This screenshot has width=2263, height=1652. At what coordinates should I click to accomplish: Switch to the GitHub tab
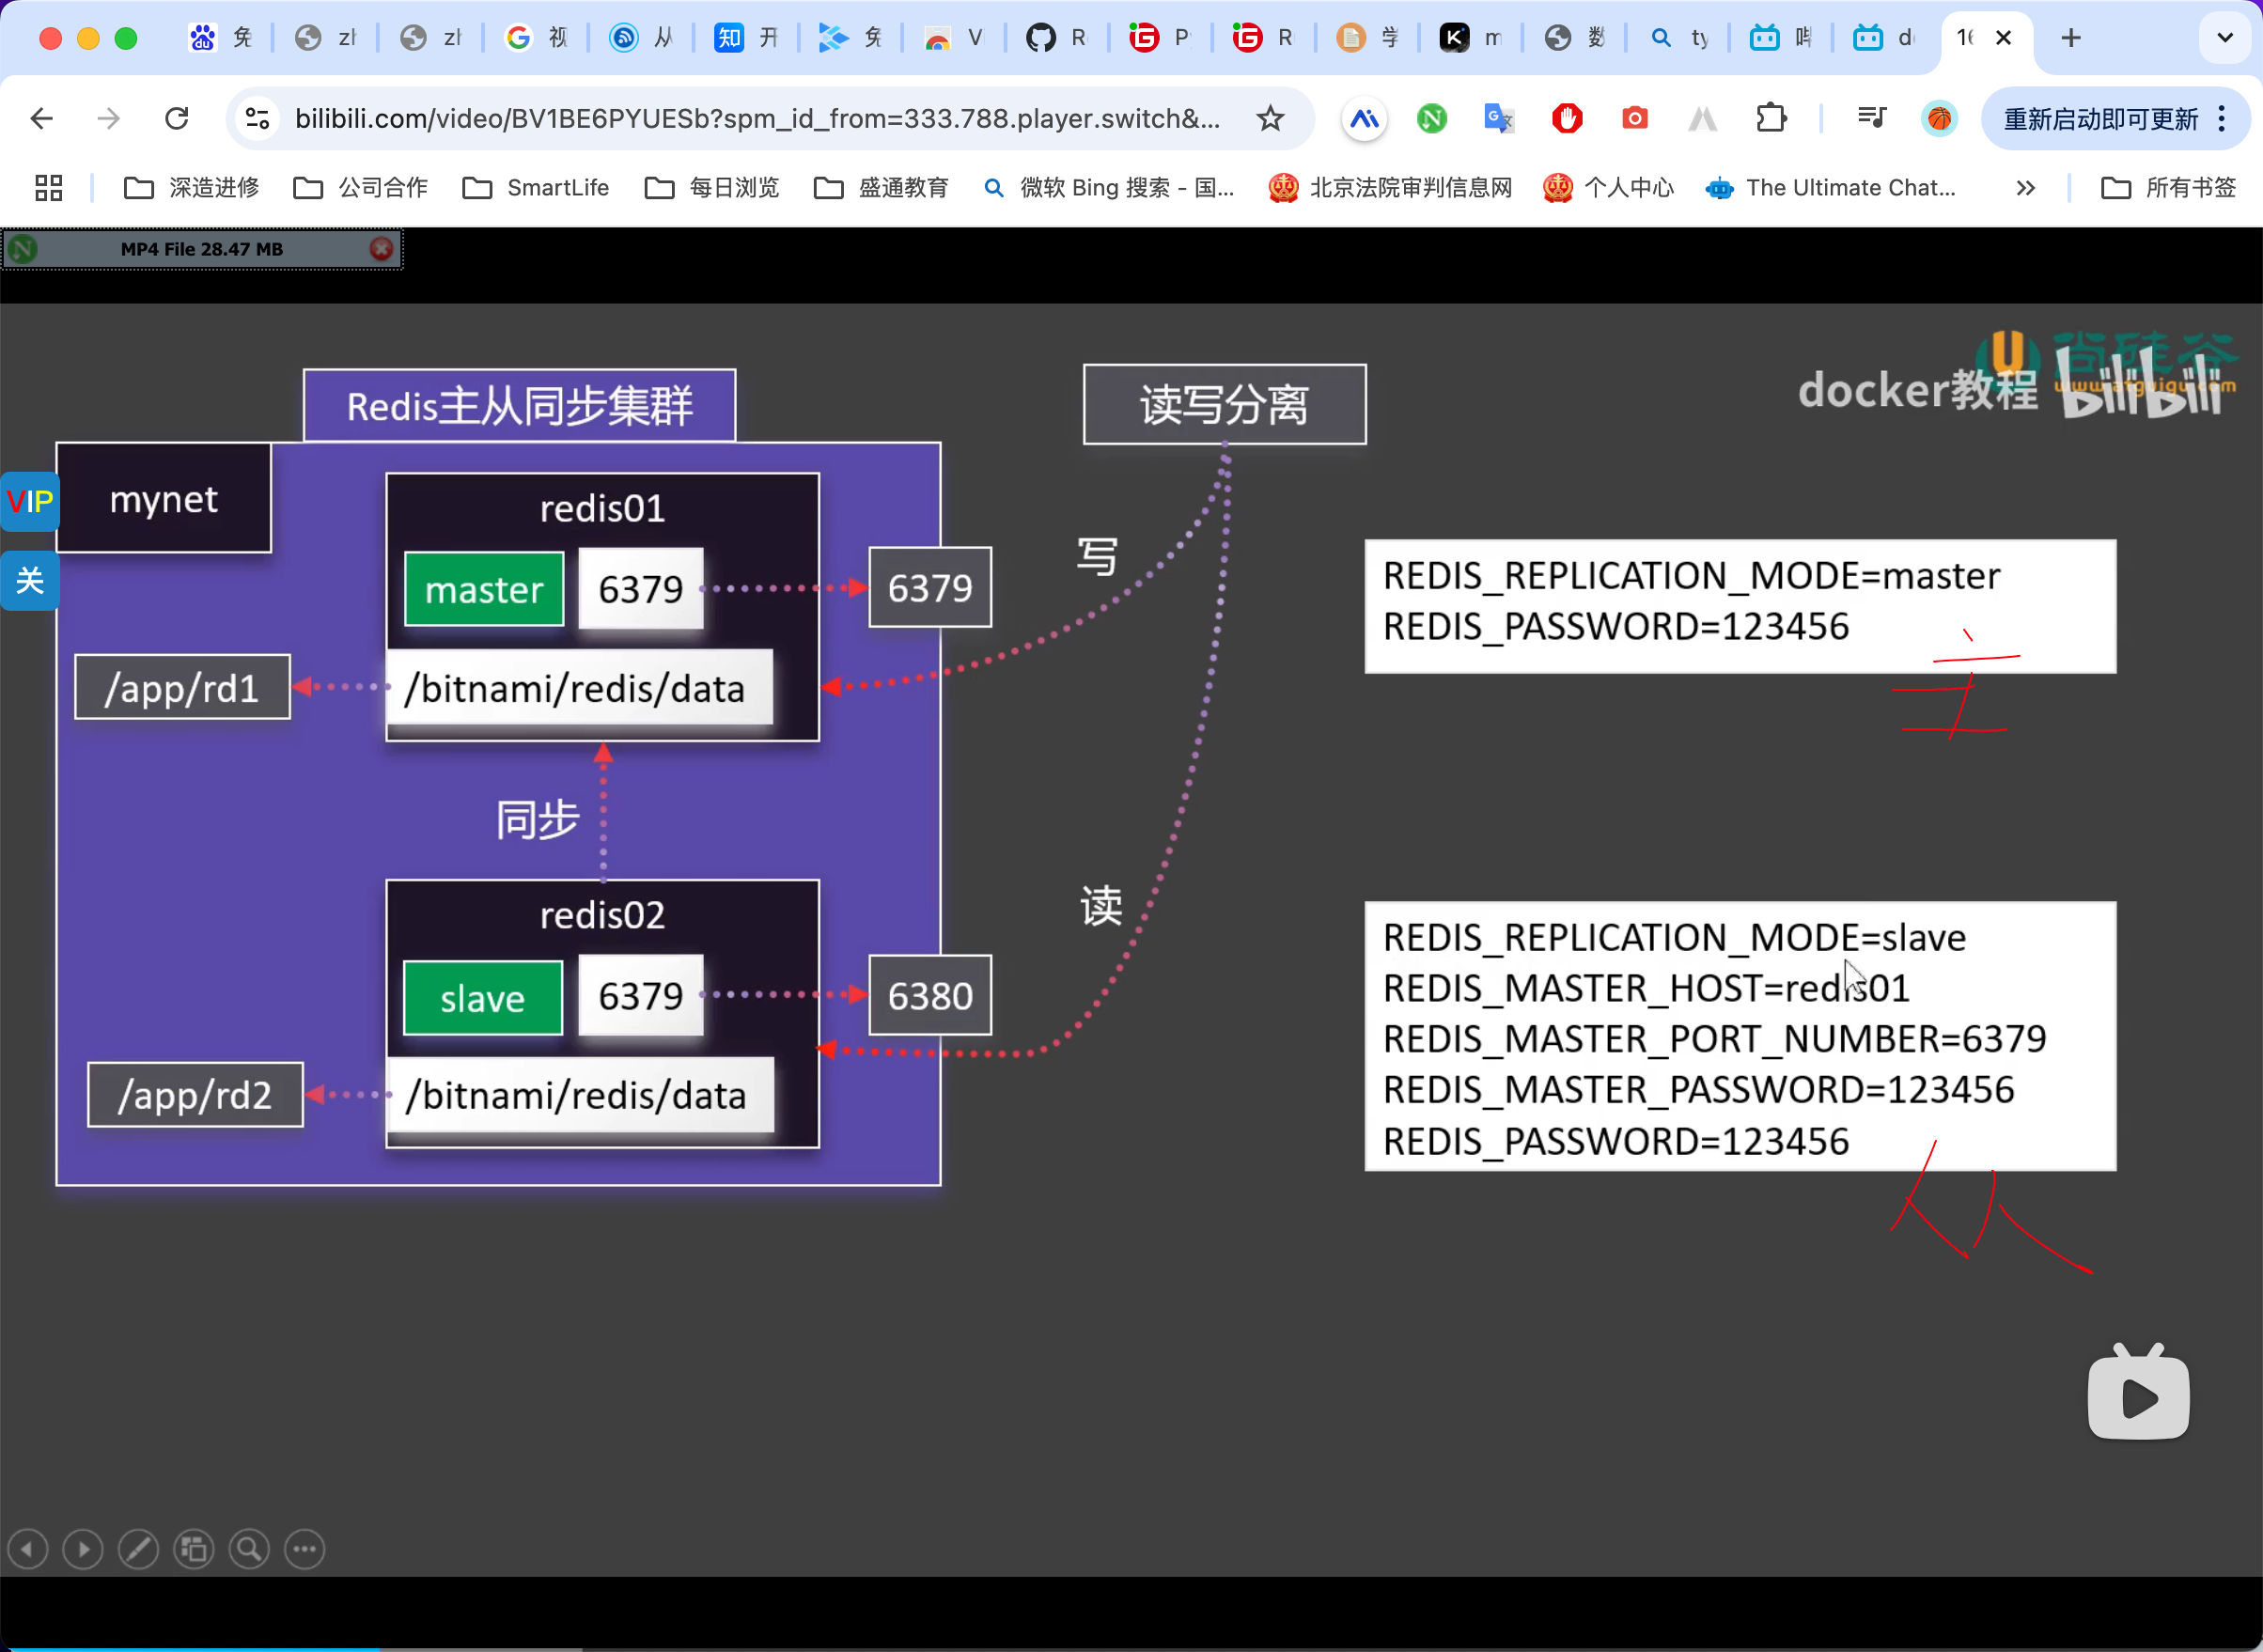tap(1056, 38)
